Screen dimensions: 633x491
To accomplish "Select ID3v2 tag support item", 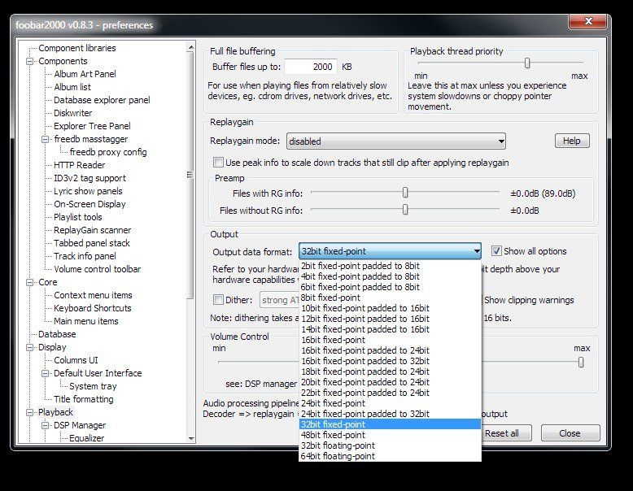I will [x=89, y=178].
